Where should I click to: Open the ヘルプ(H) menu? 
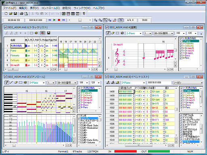tap(99, 8)
